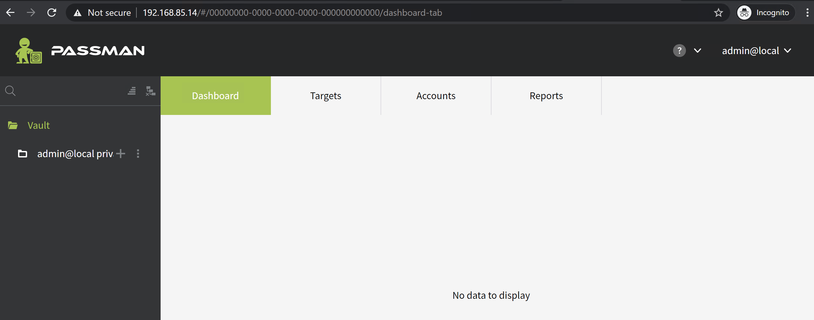Click the plus icon beside admin@local private folder
Viewport: 814px width, 320px height.
121,154
